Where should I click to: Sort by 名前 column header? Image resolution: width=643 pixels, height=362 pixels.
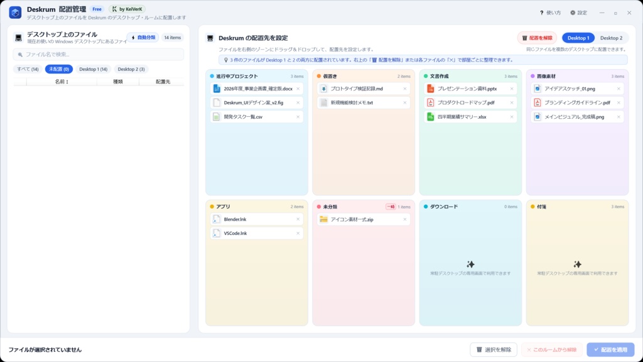point(62,82)
